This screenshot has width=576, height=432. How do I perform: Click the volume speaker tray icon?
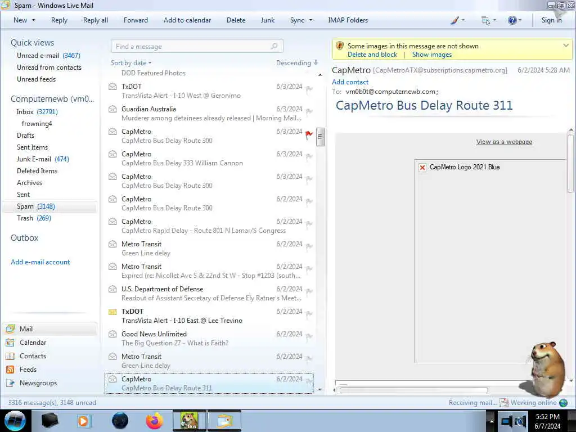point(520,421)
